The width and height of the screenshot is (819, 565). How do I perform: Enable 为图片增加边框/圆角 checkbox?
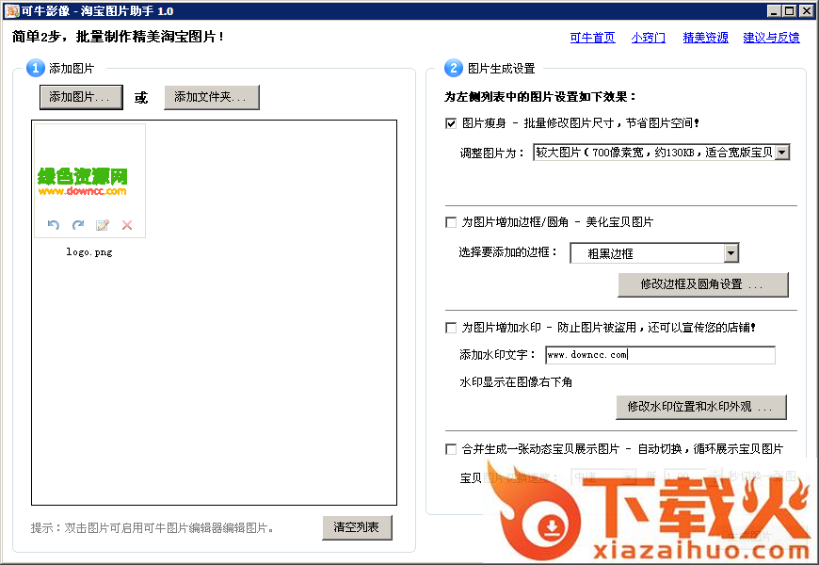click(451, 222)
